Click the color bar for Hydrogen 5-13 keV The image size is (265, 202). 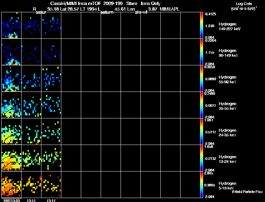pyautogui.click(x=201, y=184)
